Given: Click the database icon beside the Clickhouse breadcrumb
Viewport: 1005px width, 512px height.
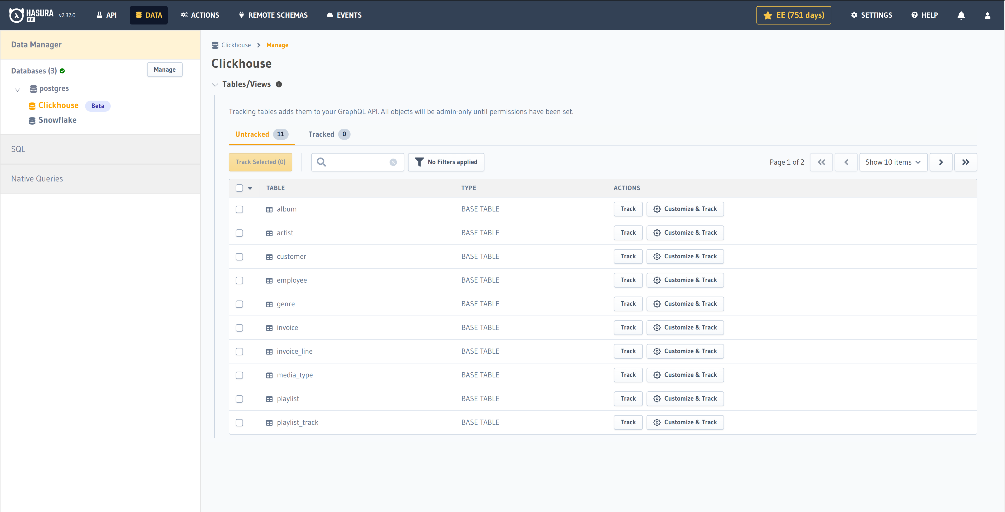Looking at the screenshot, I should click(x=215, y=45).
